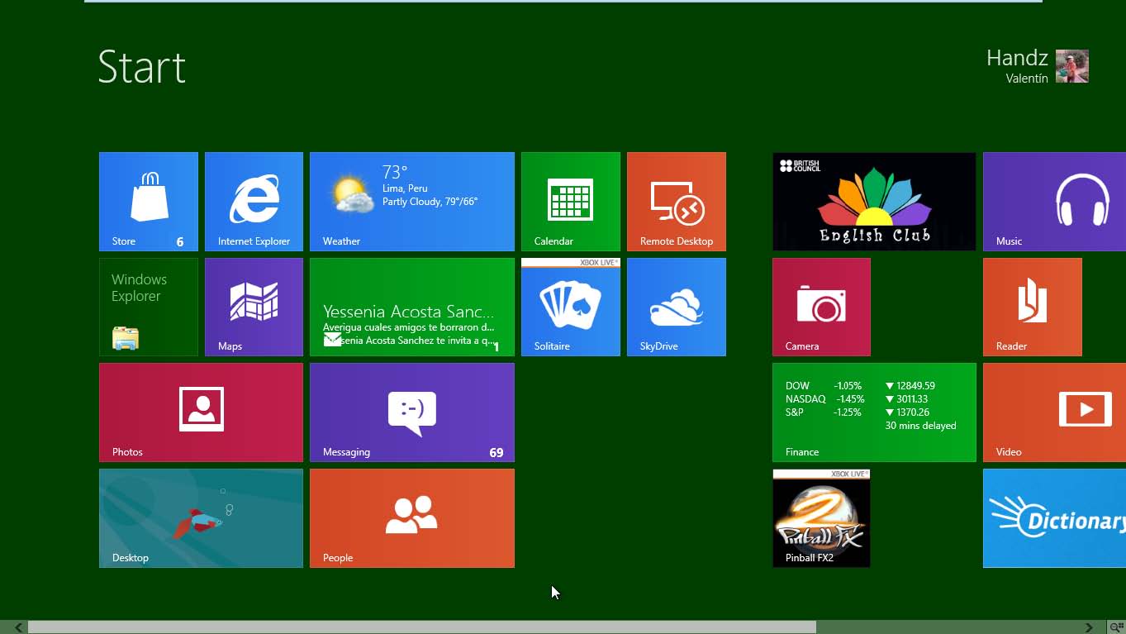This screenshot has height=634, width=1126.
Task: Open the Maps tile
Action: 254,307
